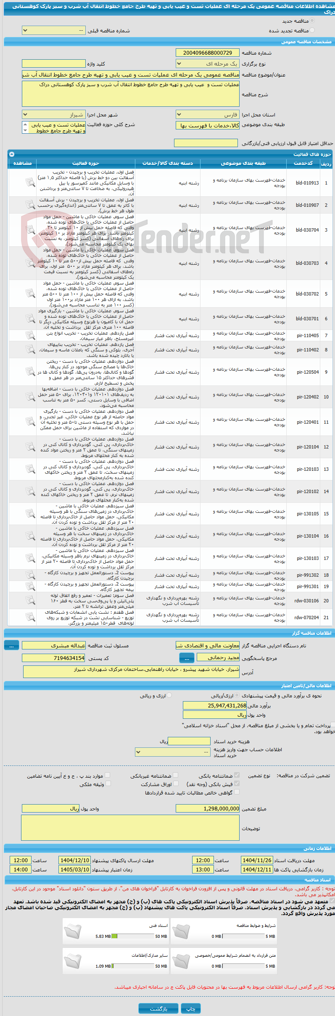Open view icon for row pir-120102
The image size is (335, 1016).
coord(30,491)
